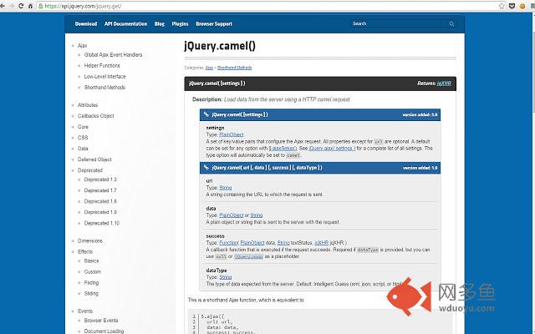Open Helper Functions in the sidebar
This screenshot has width=535, height=334.
[x=102, y=66]
